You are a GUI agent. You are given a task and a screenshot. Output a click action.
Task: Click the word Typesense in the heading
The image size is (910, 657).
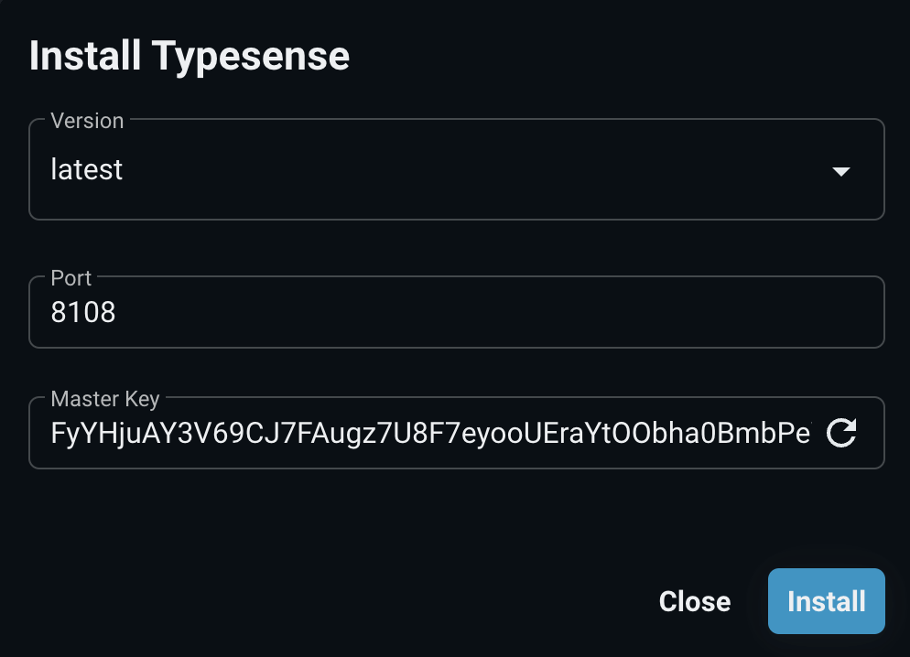coord(251,57)
